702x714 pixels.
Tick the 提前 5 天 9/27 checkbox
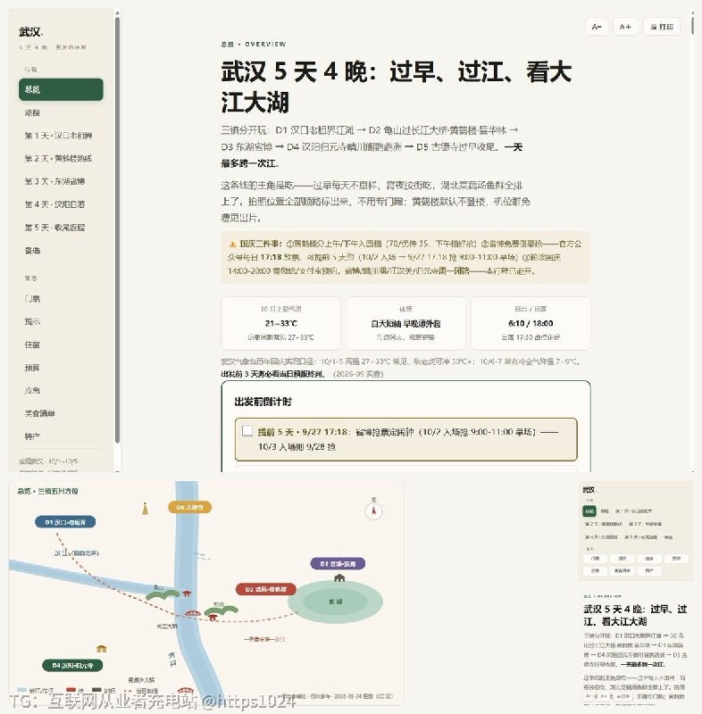[247, 431]
